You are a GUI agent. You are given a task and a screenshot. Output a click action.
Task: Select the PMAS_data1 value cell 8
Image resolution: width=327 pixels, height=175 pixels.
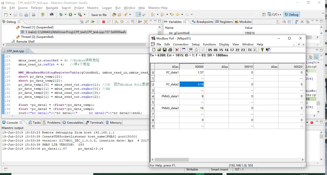tap(192, 96)
